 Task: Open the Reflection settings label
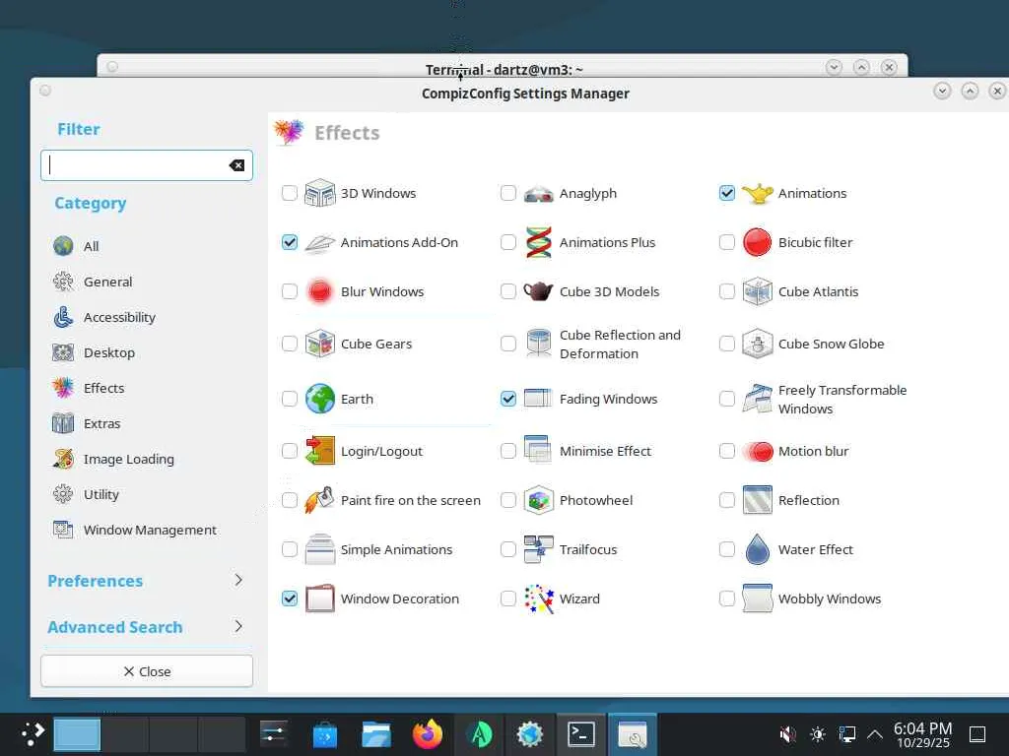[x=809, y=500]
